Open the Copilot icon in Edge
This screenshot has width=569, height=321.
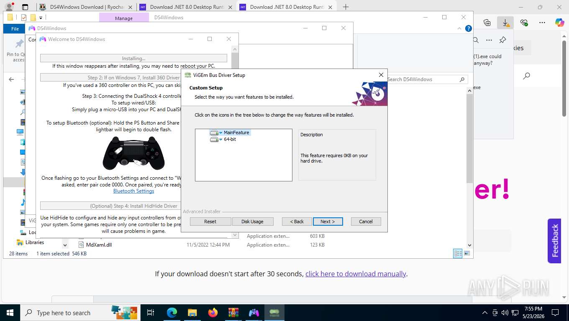[x=560, y=23]
